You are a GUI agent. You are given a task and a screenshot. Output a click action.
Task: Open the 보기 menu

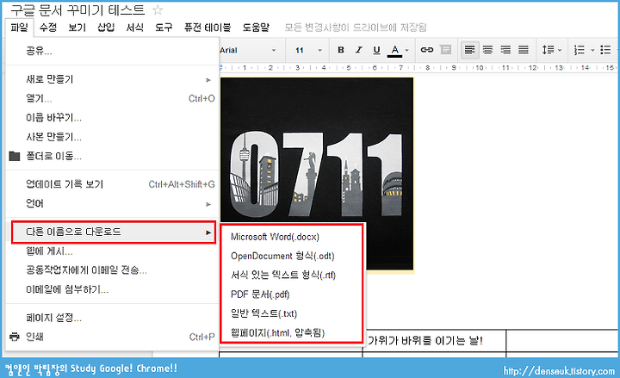tap(77, 28)
